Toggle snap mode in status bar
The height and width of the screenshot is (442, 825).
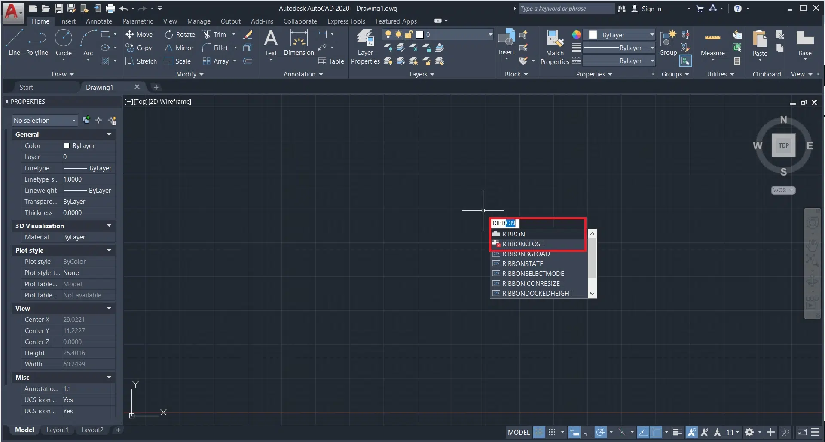click(552, 432)
